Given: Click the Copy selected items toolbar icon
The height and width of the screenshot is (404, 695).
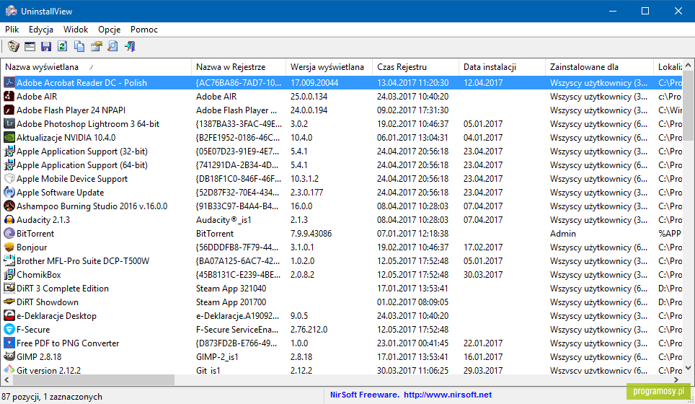Looking at the screenshot, I should coord(79,46).
